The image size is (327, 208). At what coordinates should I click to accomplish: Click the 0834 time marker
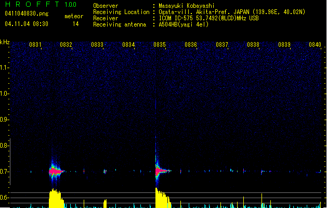128,45
